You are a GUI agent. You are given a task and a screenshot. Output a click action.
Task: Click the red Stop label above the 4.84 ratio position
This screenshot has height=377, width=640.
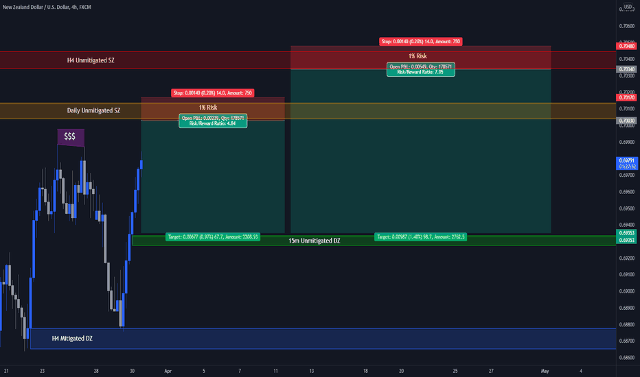click(x=213, y=93)
